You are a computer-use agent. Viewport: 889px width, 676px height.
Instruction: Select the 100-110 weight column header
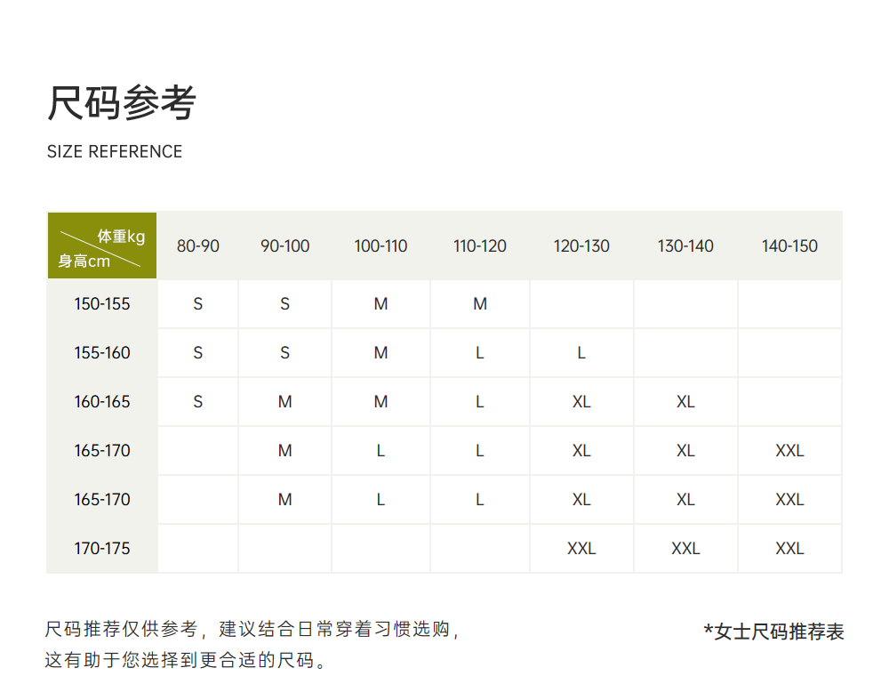tap(380, 246)
